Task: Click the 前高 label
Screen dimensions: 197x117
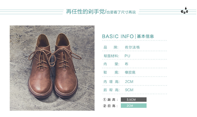Action: coord(113,106)
